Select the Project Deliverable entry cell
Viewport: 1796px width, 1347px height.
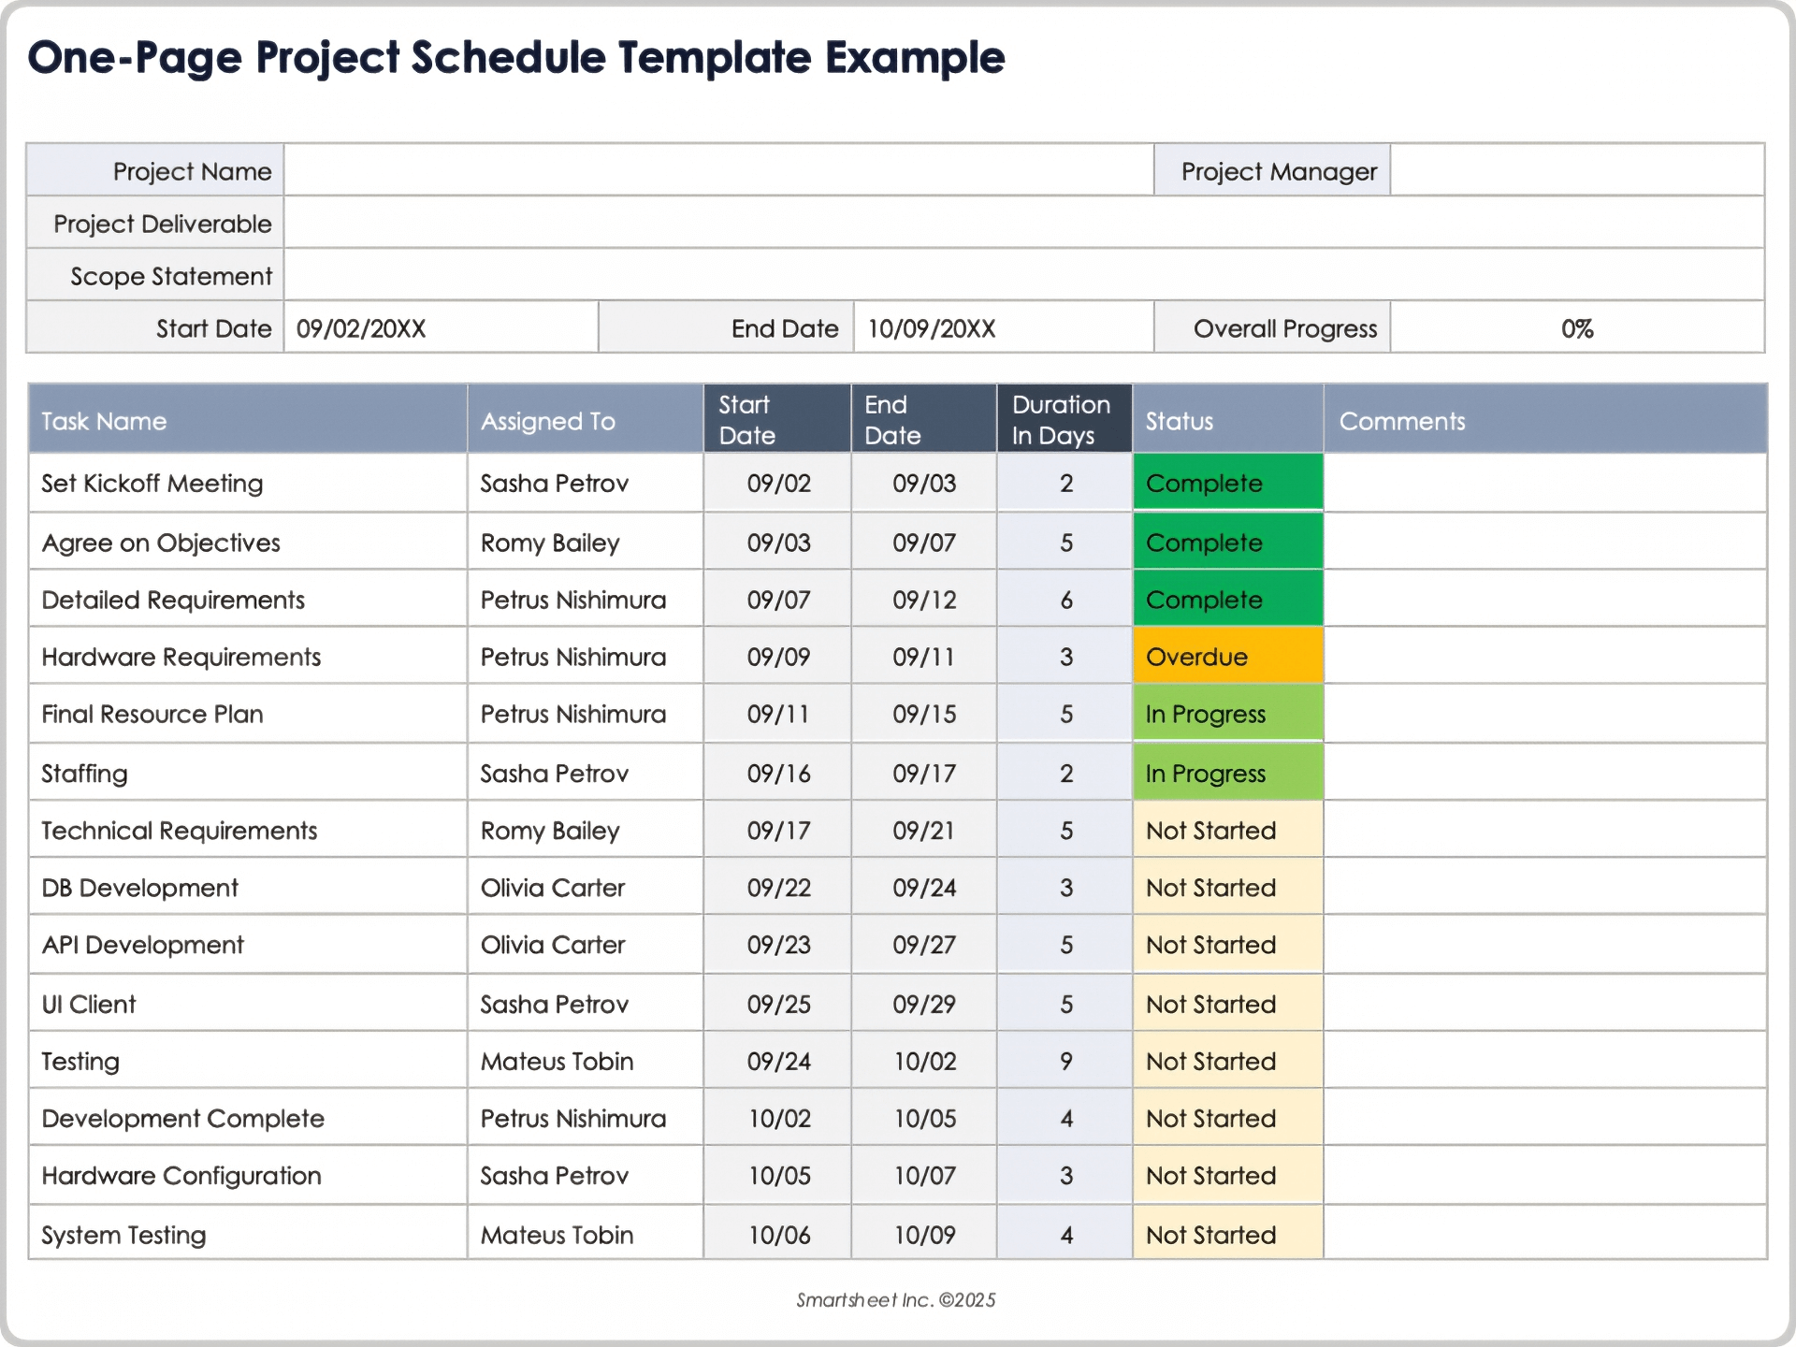point(1023,224)
